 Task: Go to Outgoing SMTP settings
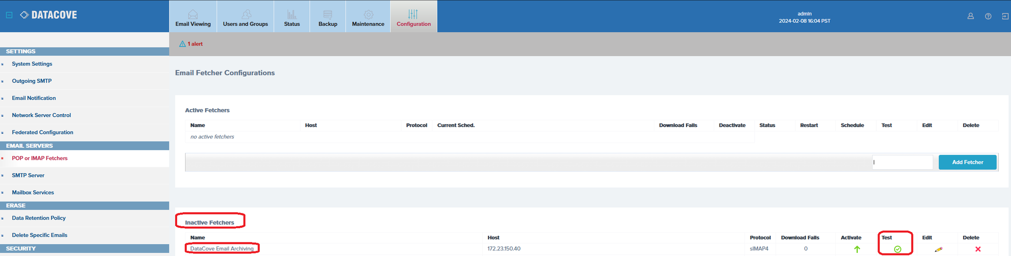[x=32, y=81]
